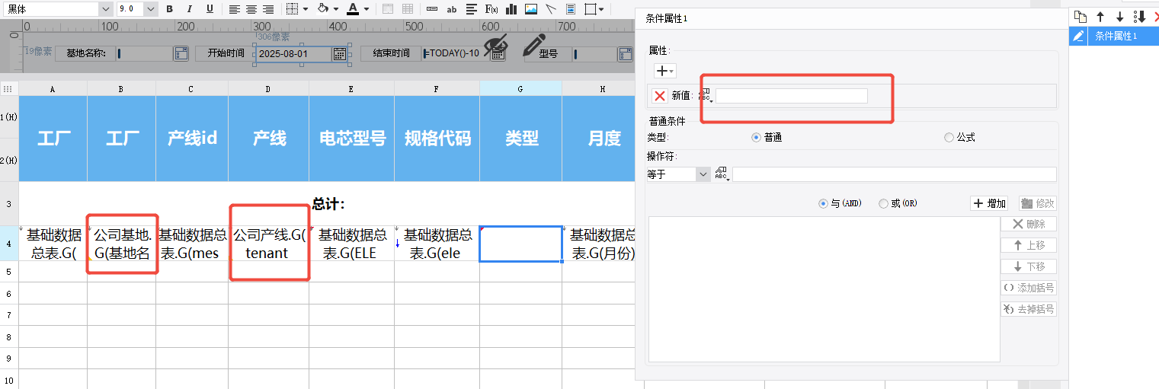The image size is (1159, 389).
Task: Click the 开始时间 date field 2025-08-01
Action: (x=294, y=53)
